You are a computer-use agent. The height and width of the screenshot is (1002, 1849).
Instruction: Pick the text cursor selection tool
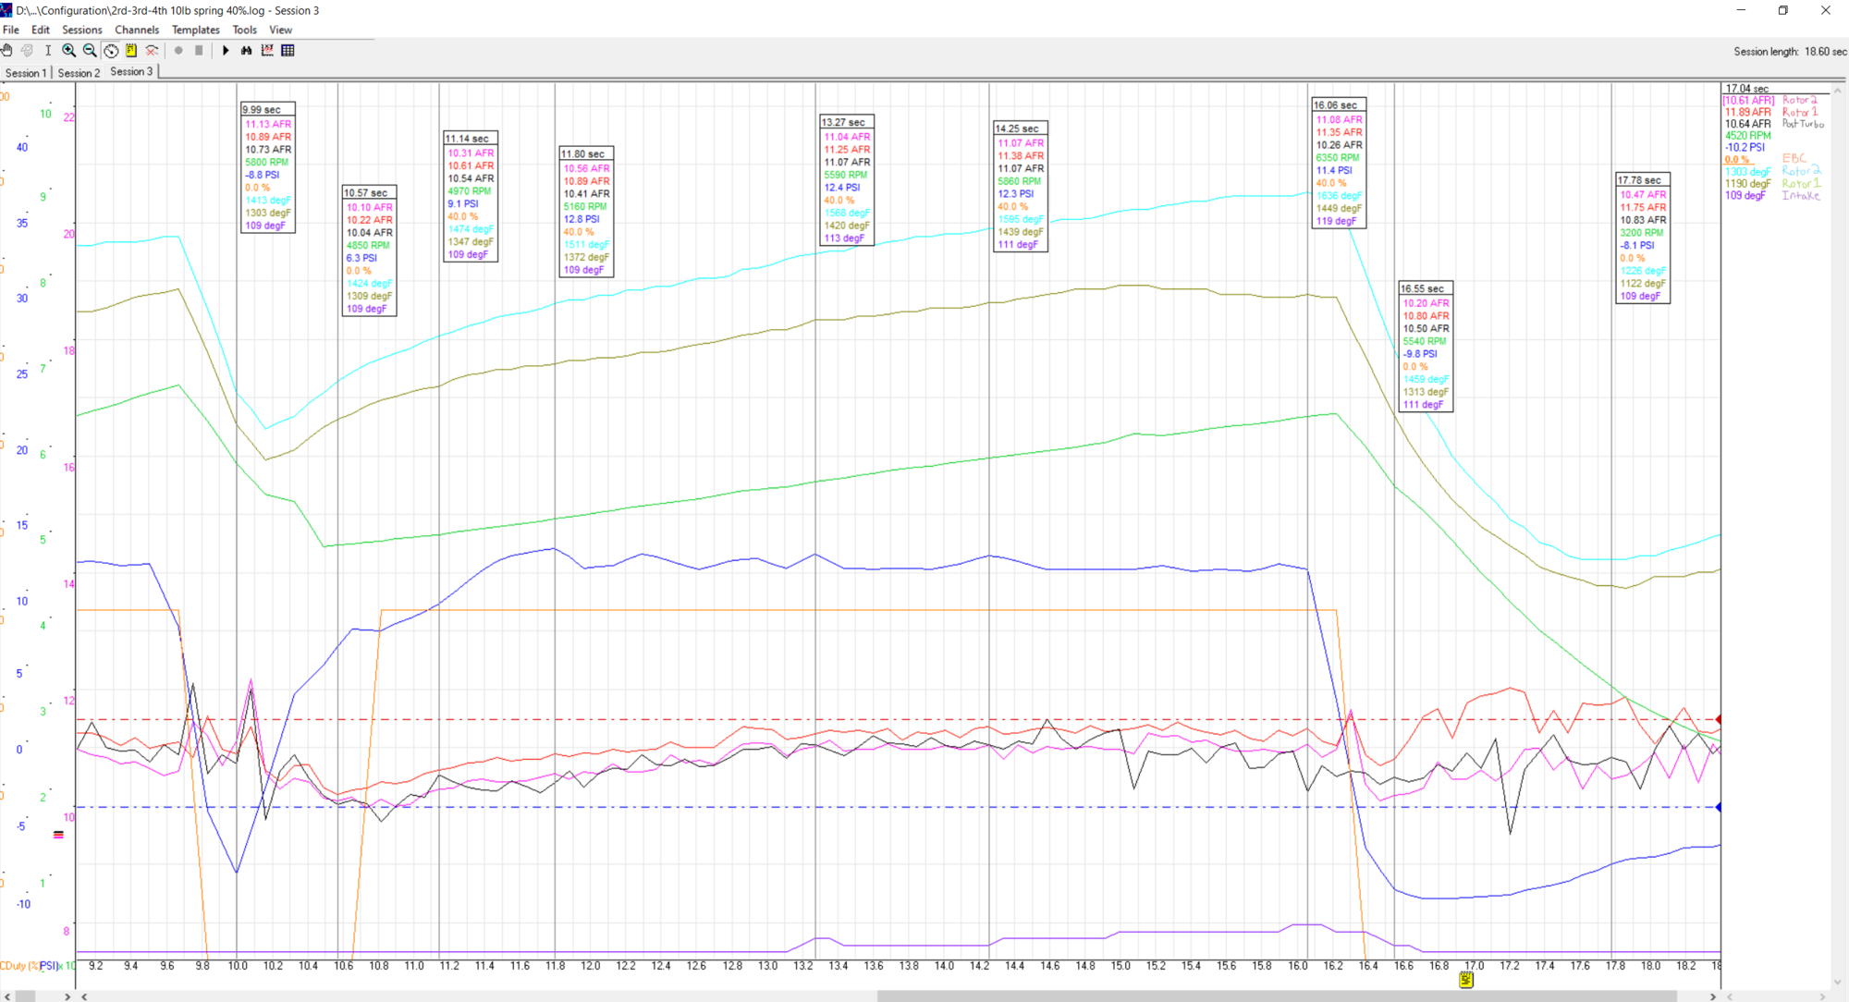[48, 51]
